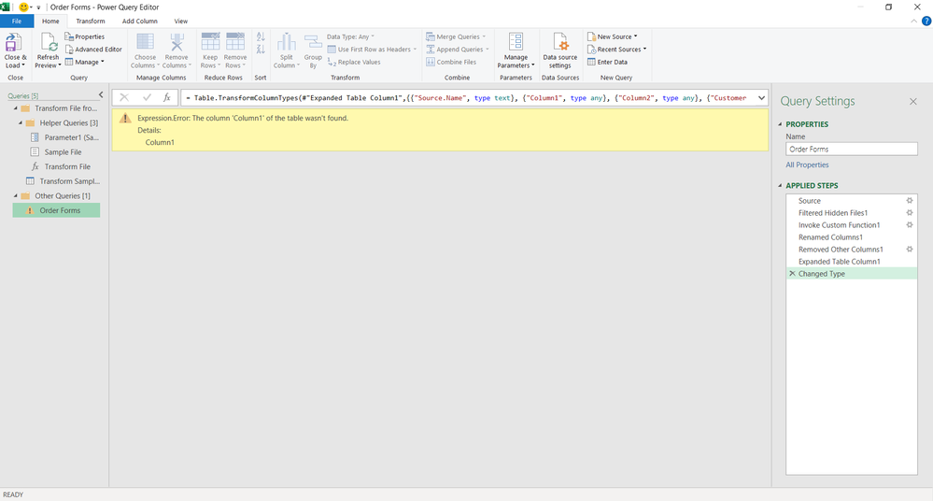933x501 pixels.
Task: Select the Transform File function query
Action: tap(62, 166)
